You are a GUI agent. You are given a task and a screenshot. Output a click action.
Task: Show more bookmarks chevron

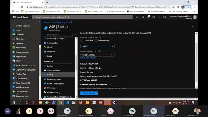[194, 12]
